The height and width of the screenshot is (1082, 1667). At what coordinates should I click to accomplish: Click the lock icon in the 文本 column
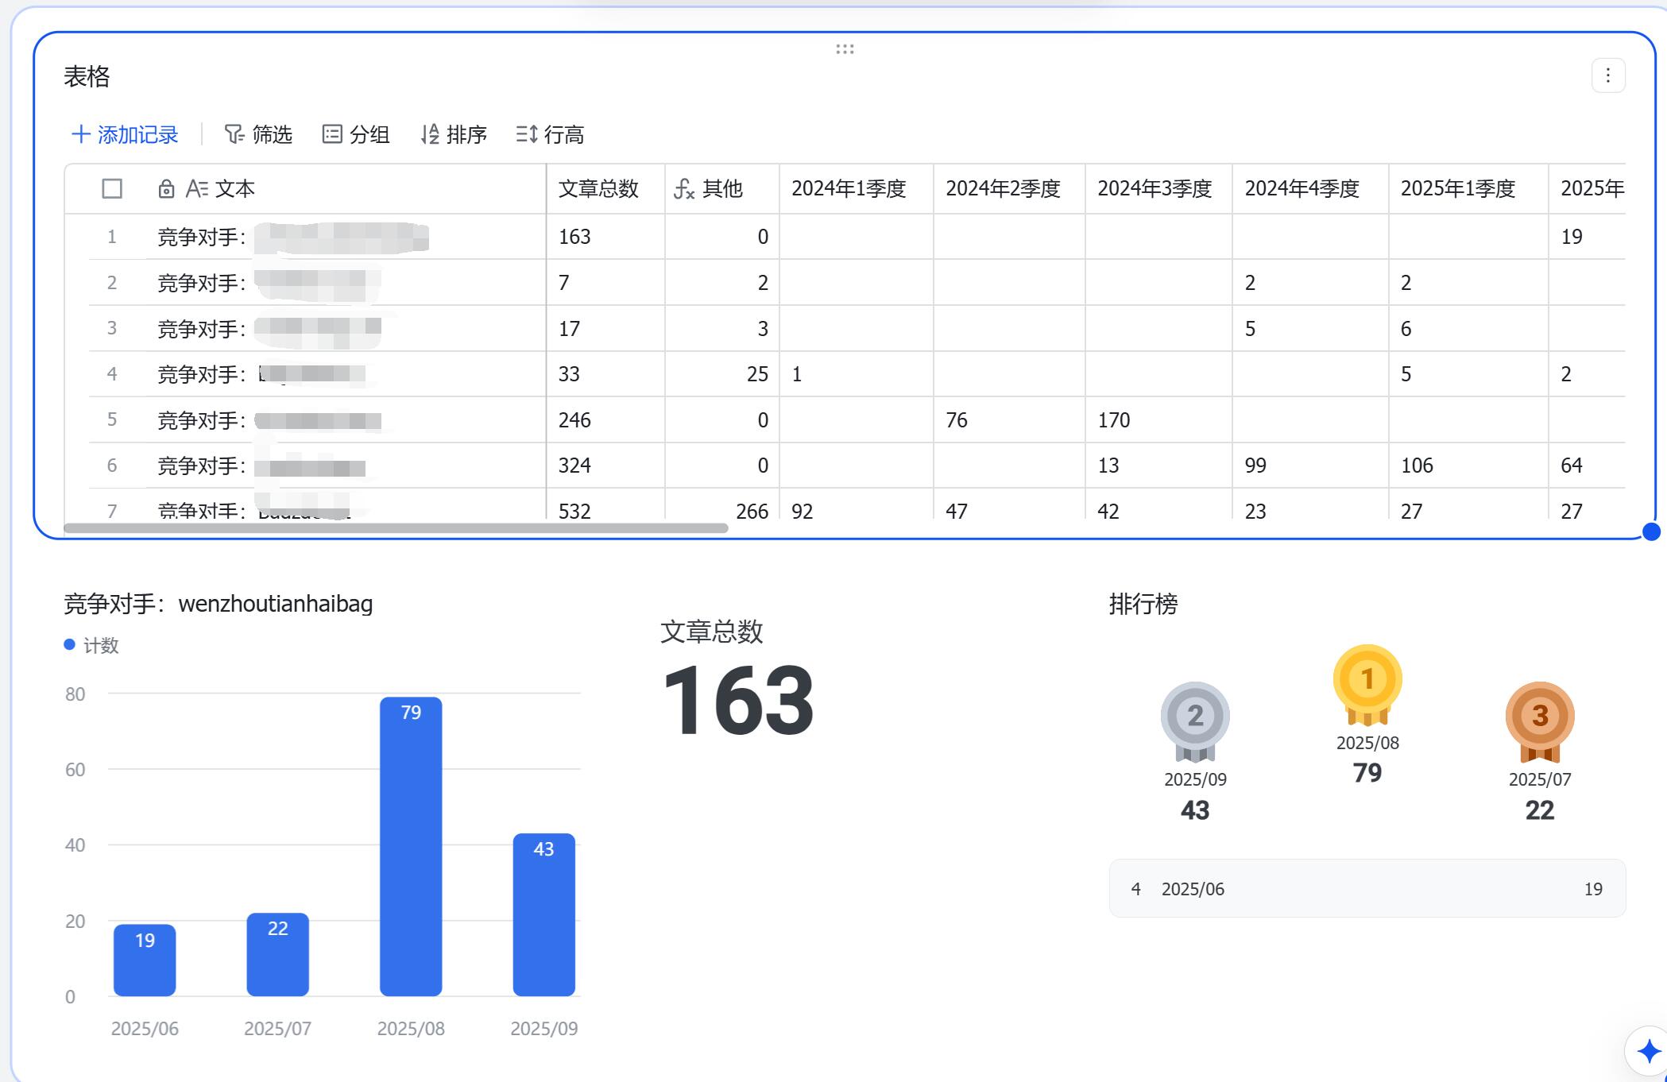(x=165, y=189)
